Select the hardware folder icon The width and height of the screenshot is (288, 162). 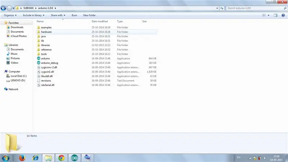(x=39, y=32)
